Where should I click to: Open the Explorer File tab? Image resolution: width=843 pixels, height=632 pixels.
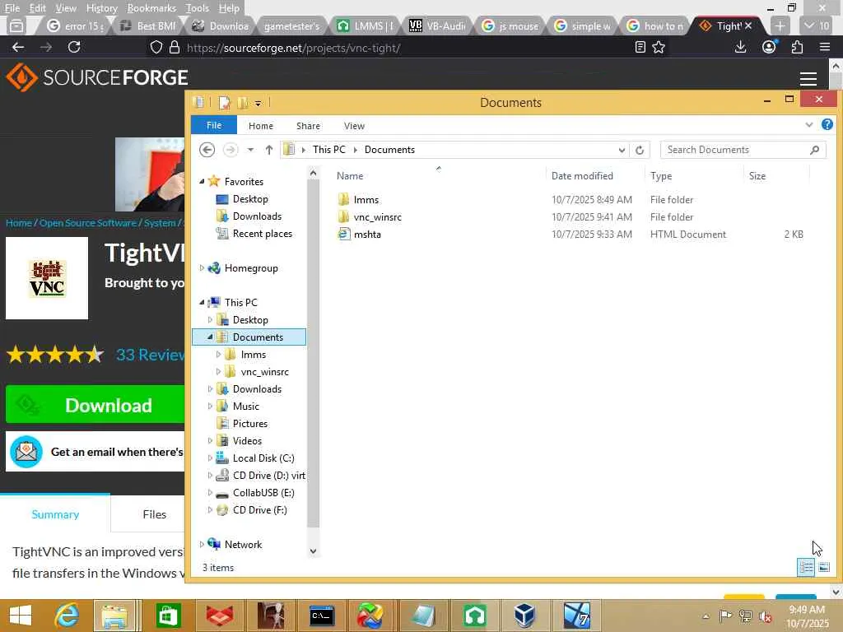(214, 125)
